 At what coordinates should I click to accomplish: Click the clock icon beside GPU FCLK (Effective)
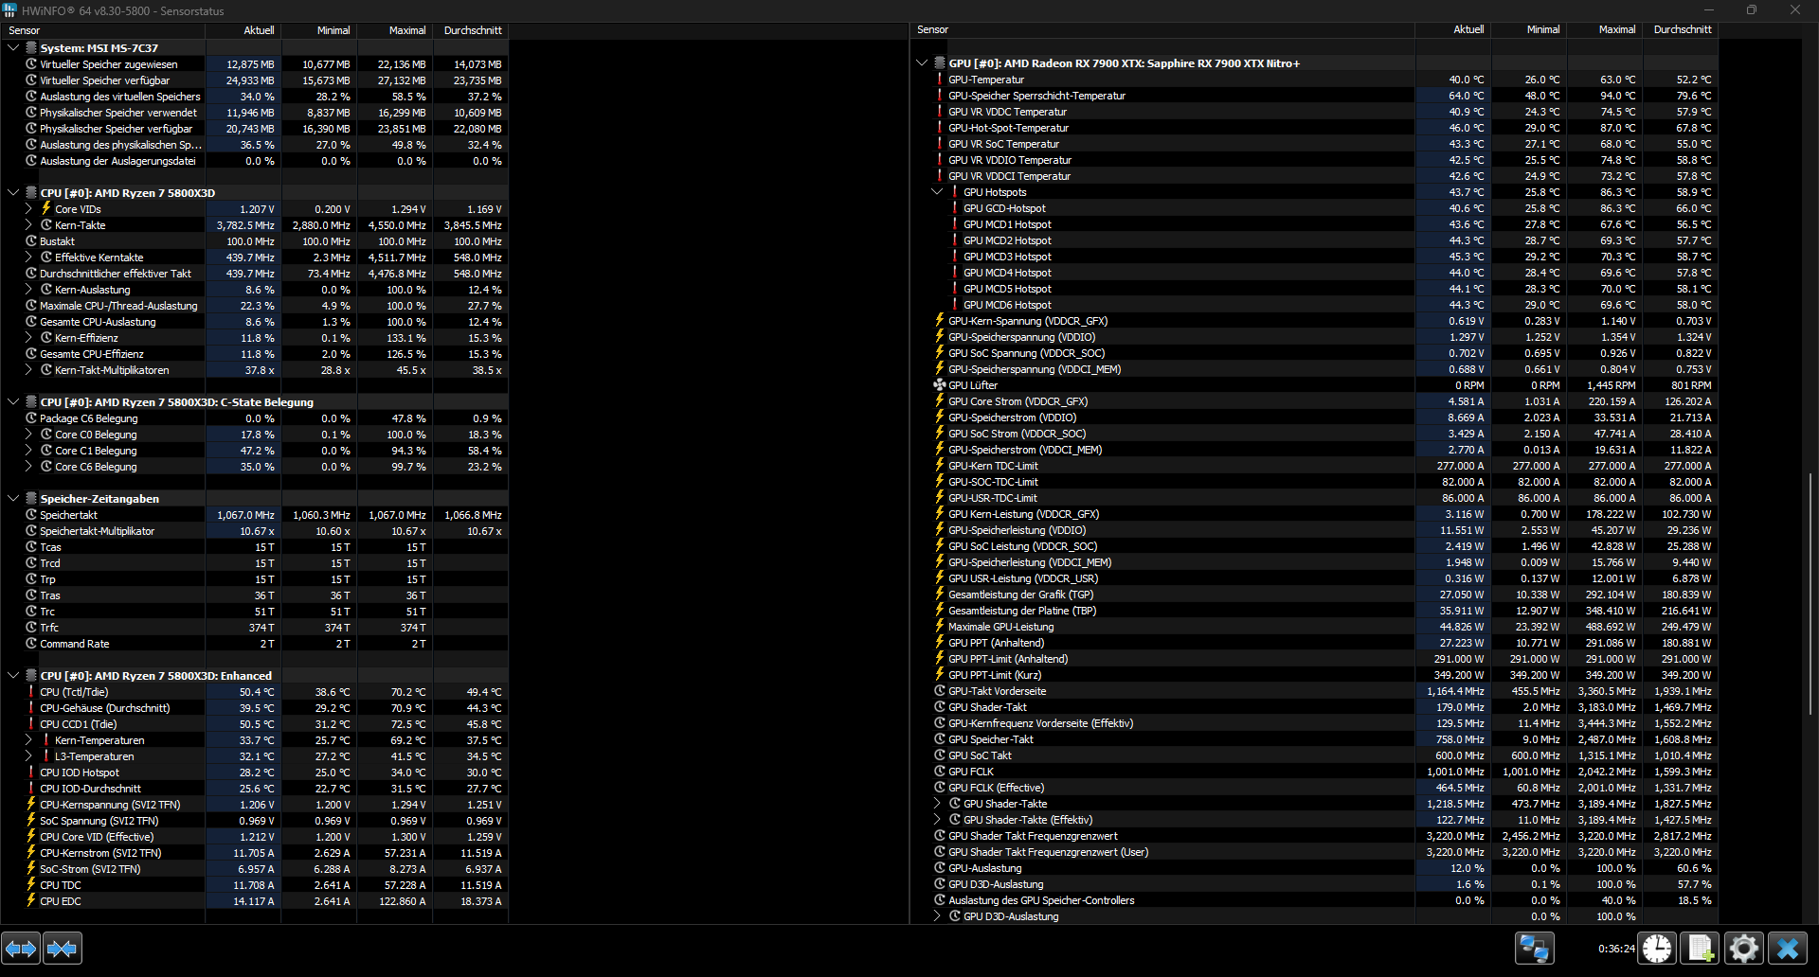[x=940, y=788]
